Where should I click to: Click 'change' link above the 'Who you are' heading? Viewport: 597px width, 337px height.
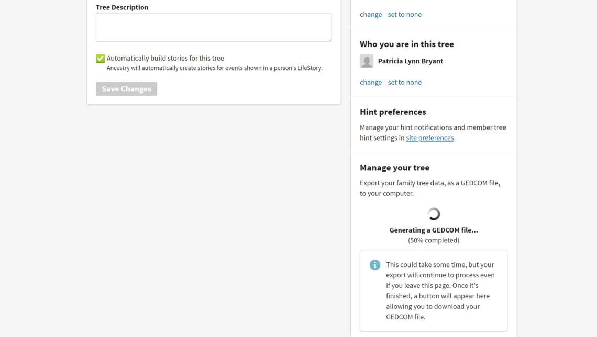[x=371, y=14]
